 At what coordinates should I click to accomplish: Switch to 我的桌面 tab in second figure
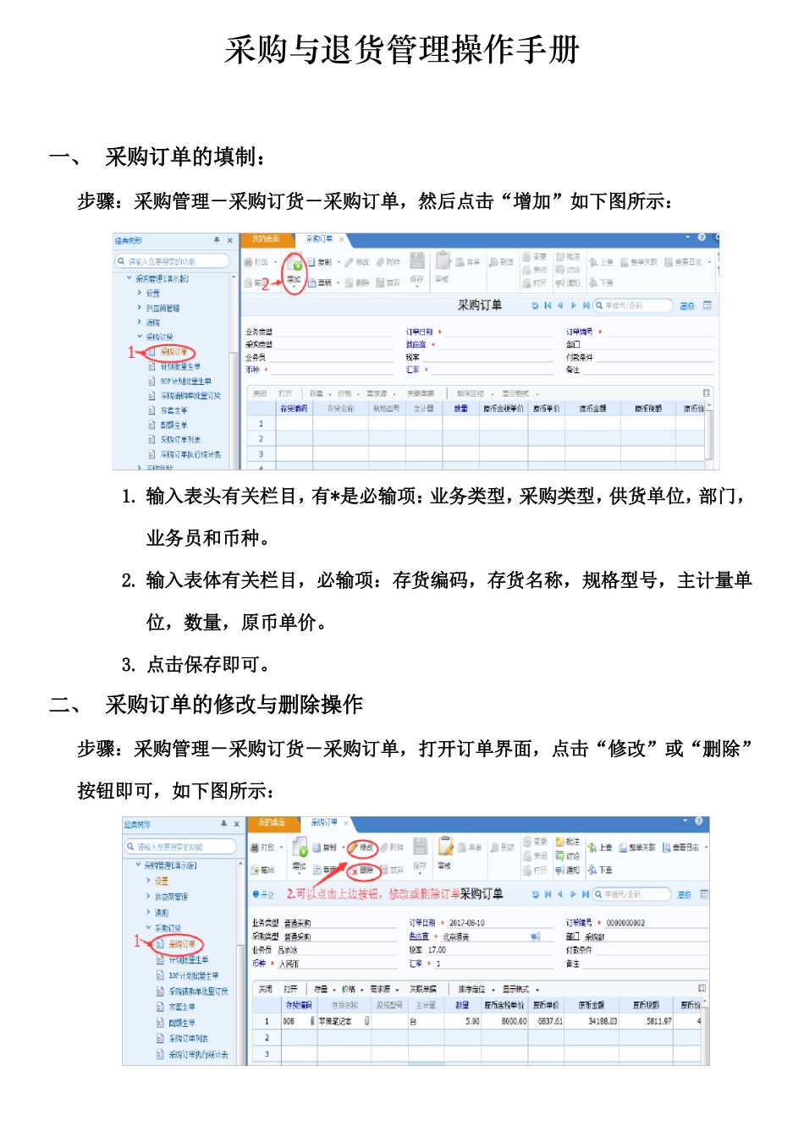tap(272, 822)
